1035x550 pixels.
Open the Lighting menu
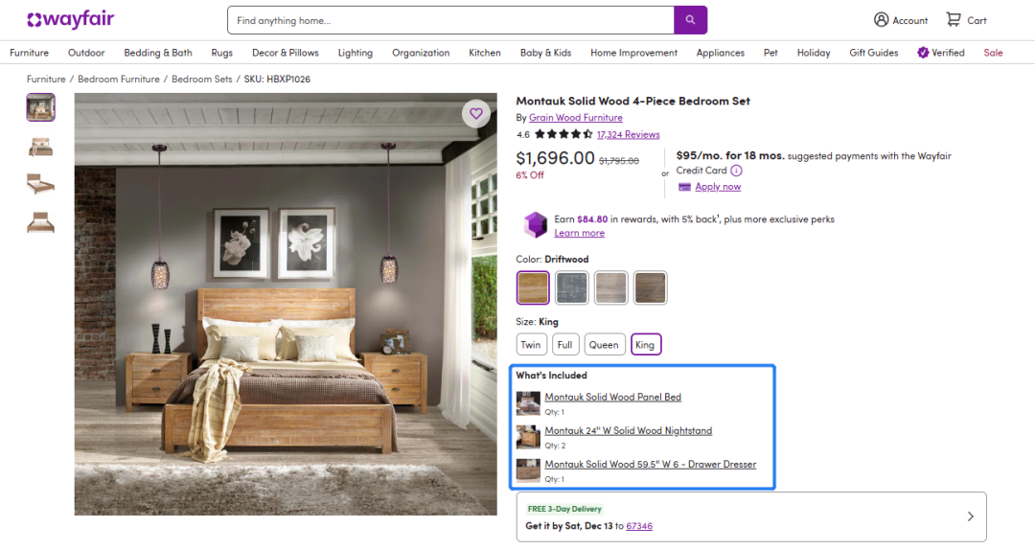(x=356, y=53)
